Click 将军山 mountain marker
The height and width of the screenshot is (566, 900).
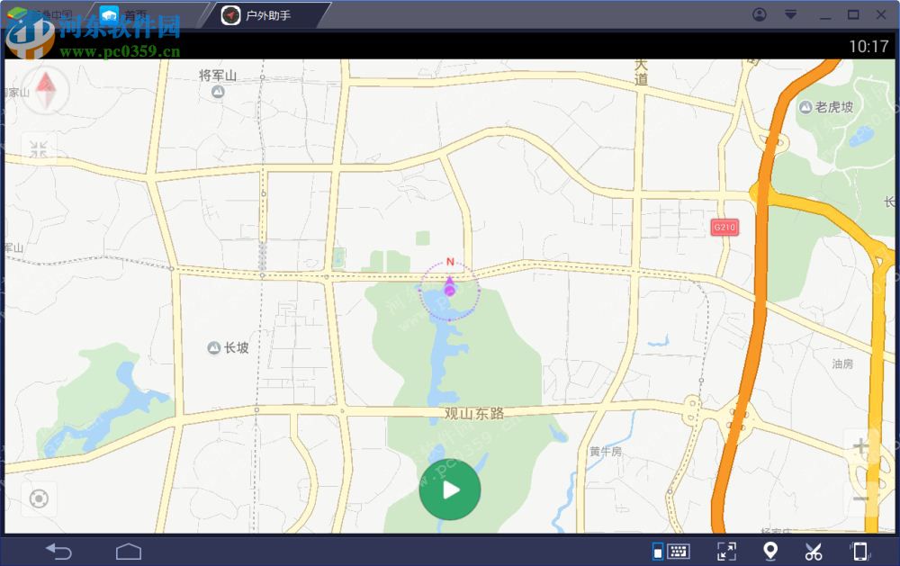(x=218, y=92)
